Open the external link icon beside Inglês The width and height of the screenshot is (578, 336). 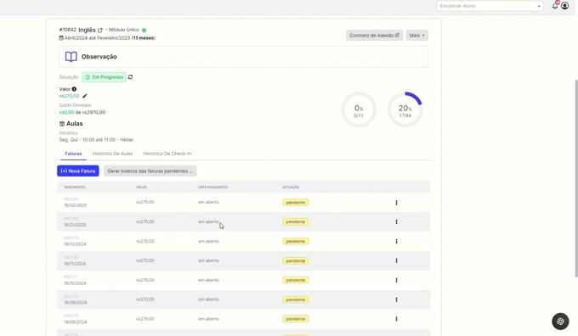pos(100,31)
